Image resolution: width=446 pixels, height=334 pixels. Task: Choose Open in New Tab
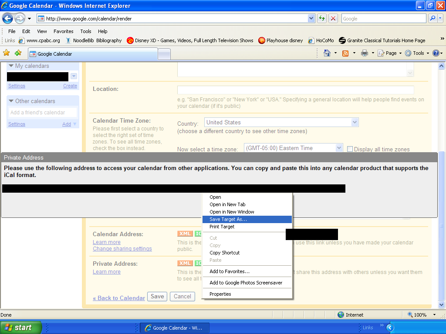coord(247,204)
